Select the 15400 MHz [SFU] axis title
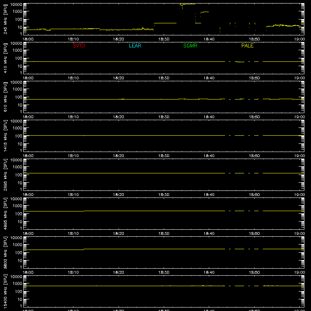Screen dimensions: 311x311 coord(5,291)
